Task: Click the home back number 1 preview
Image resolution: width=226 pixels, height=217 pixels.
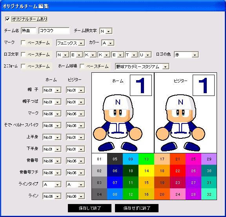Action: point(141,85)
